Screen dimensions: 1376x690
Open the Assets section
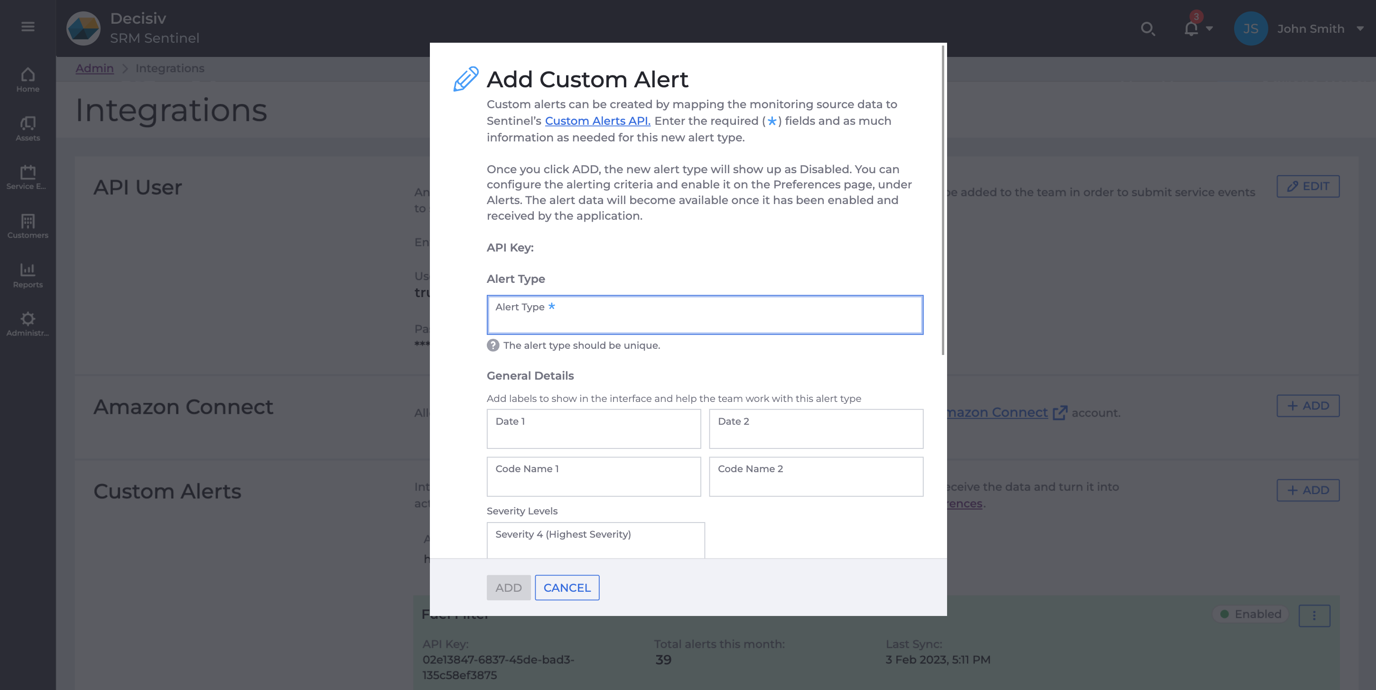[27, 124]
